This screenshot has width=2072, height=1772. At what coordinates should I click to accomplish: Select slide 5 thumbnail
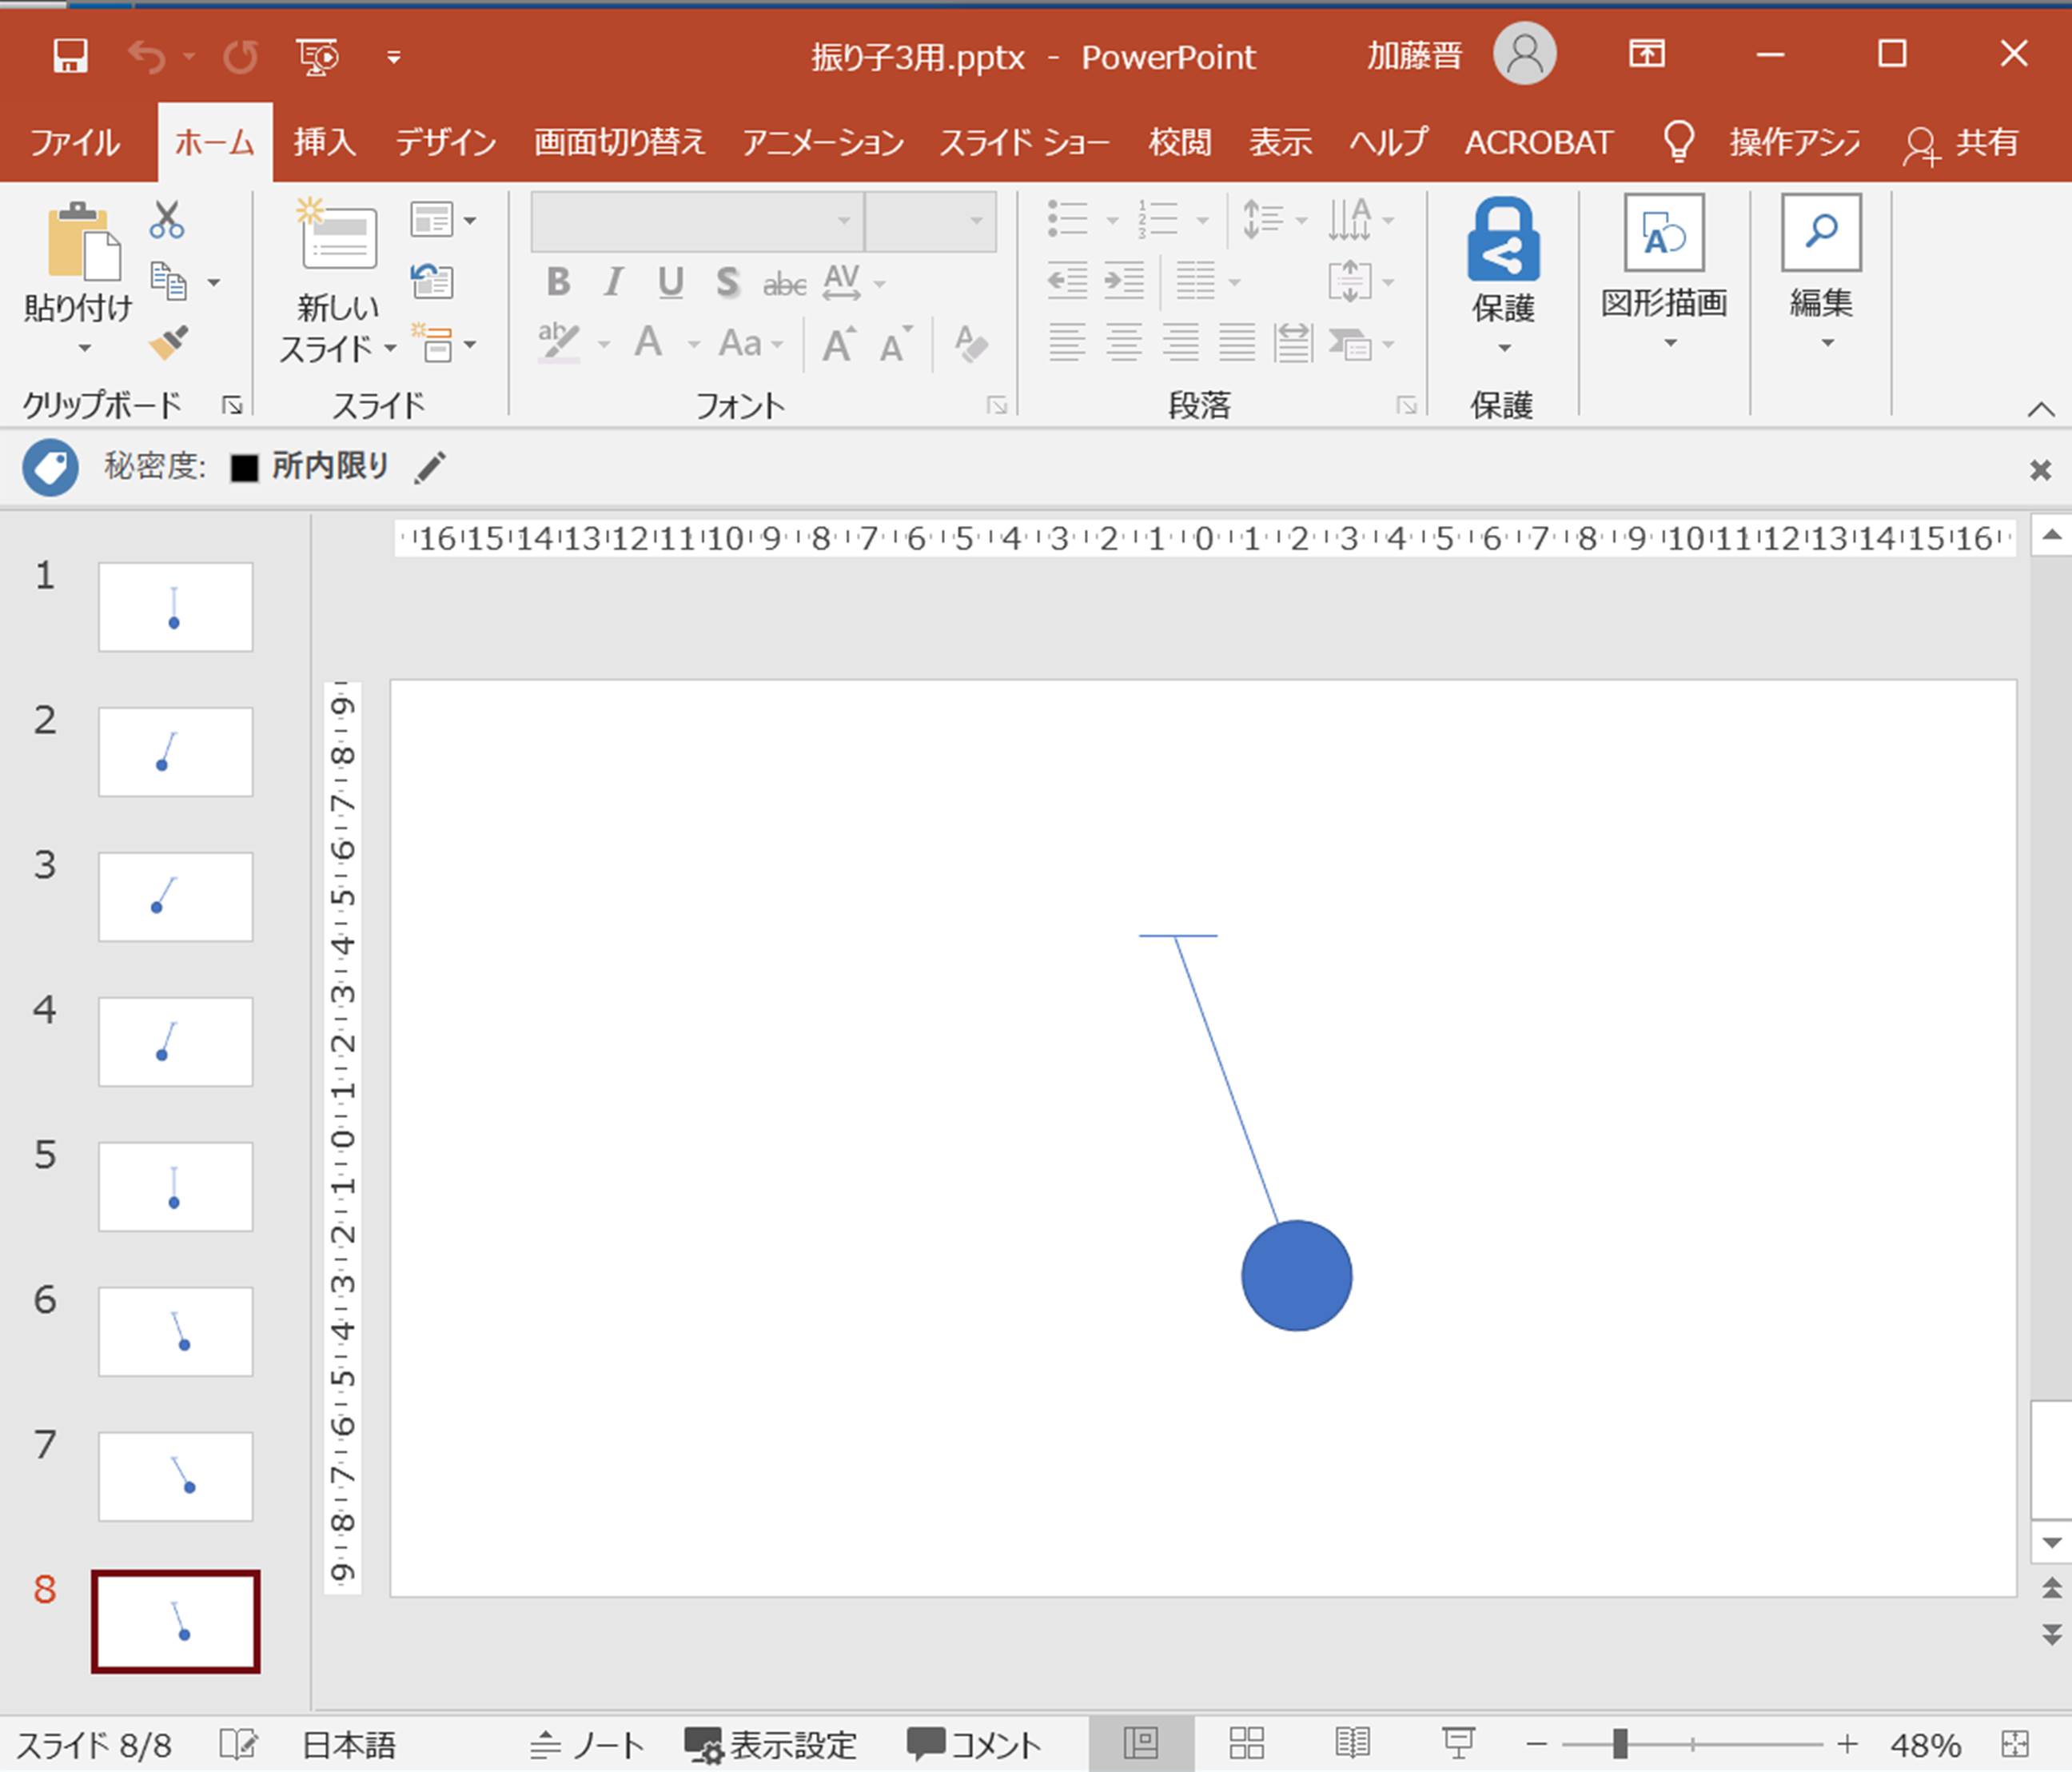click(175, 1187)
